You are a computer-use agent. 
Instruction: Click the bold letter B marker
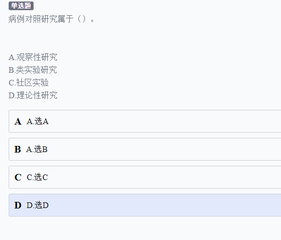point(17,149)
